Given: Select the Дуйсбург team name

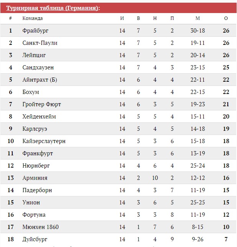Looking at the screenshot, I should (x=35, y=239).
